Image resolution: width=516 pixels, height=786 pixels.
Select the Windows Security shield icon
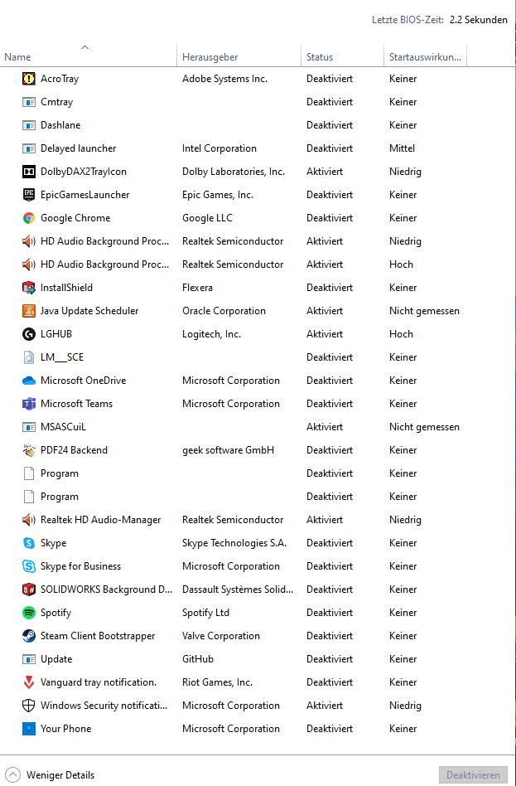tap(29, 706)
